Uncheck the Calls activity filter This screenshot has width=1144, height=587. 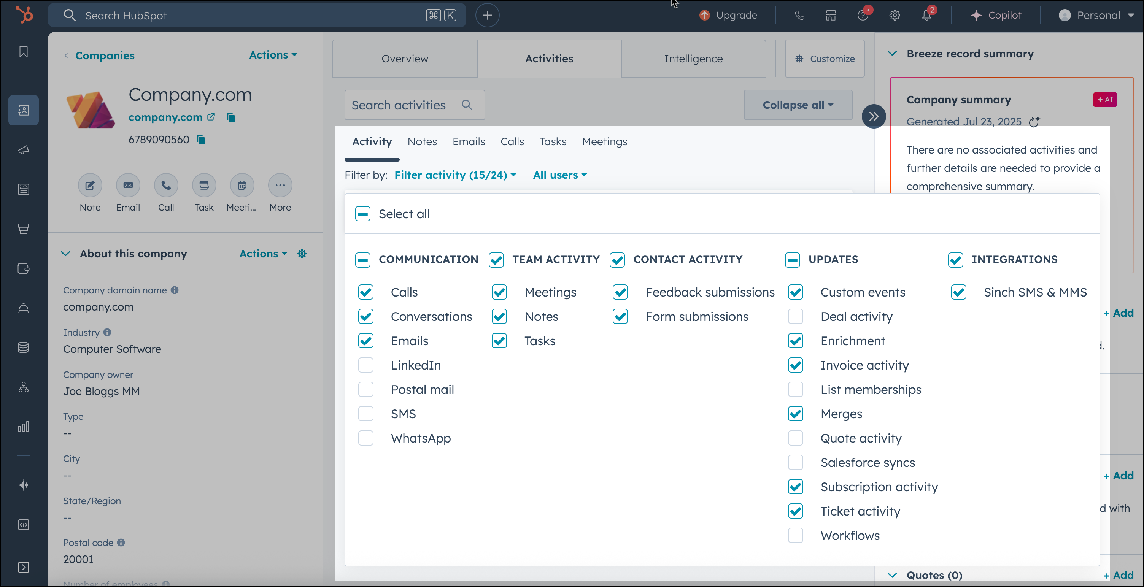point(365,292)
